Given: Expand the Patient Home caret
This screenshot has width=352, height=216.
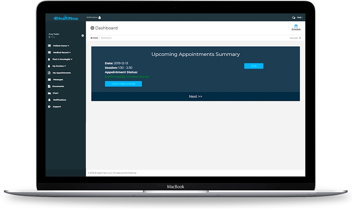Looking at the screenshot, I should click(68, 46).
